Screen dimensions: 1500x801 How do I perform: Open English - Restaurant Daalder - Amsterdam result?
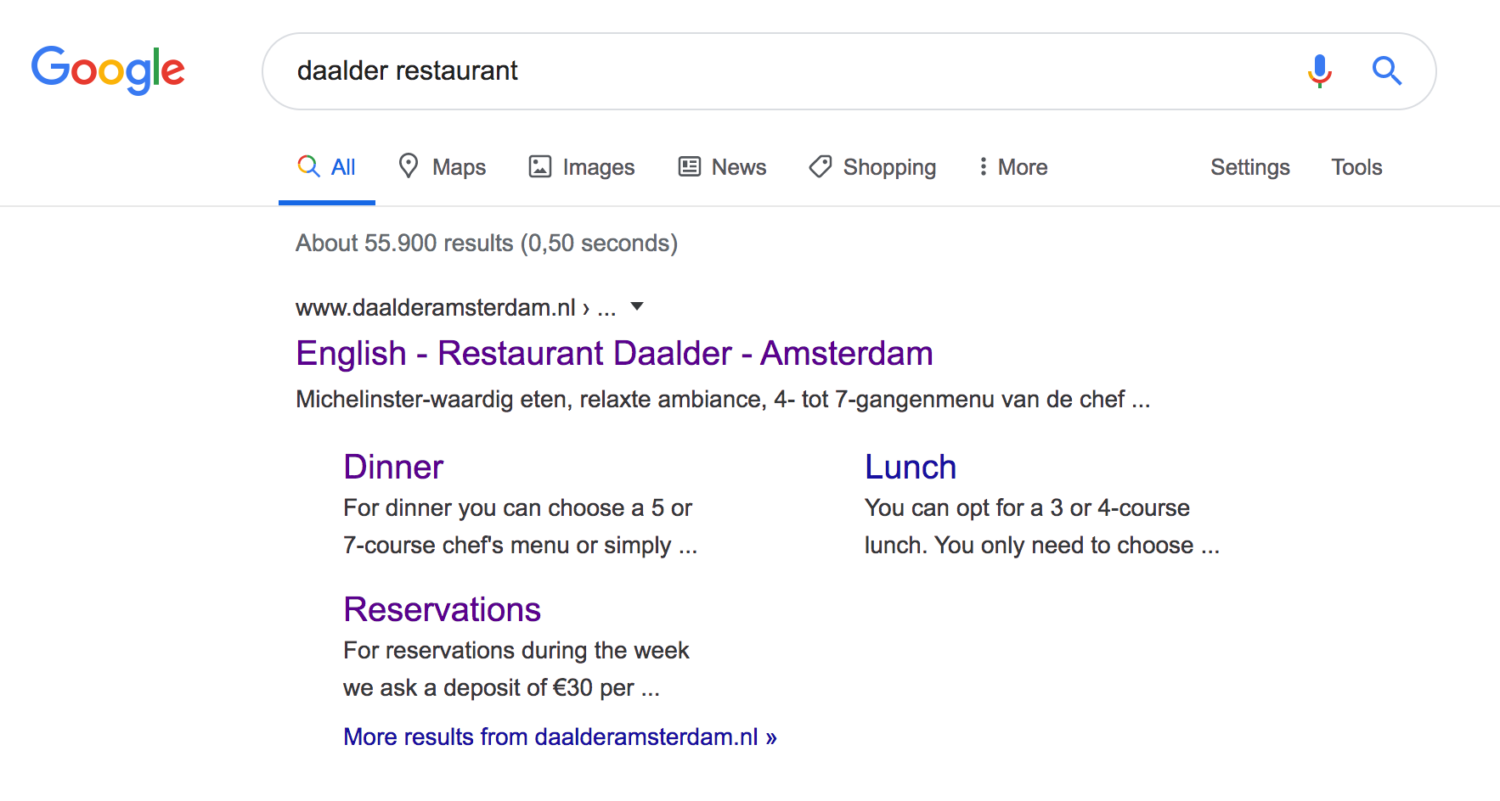point(614,353)
